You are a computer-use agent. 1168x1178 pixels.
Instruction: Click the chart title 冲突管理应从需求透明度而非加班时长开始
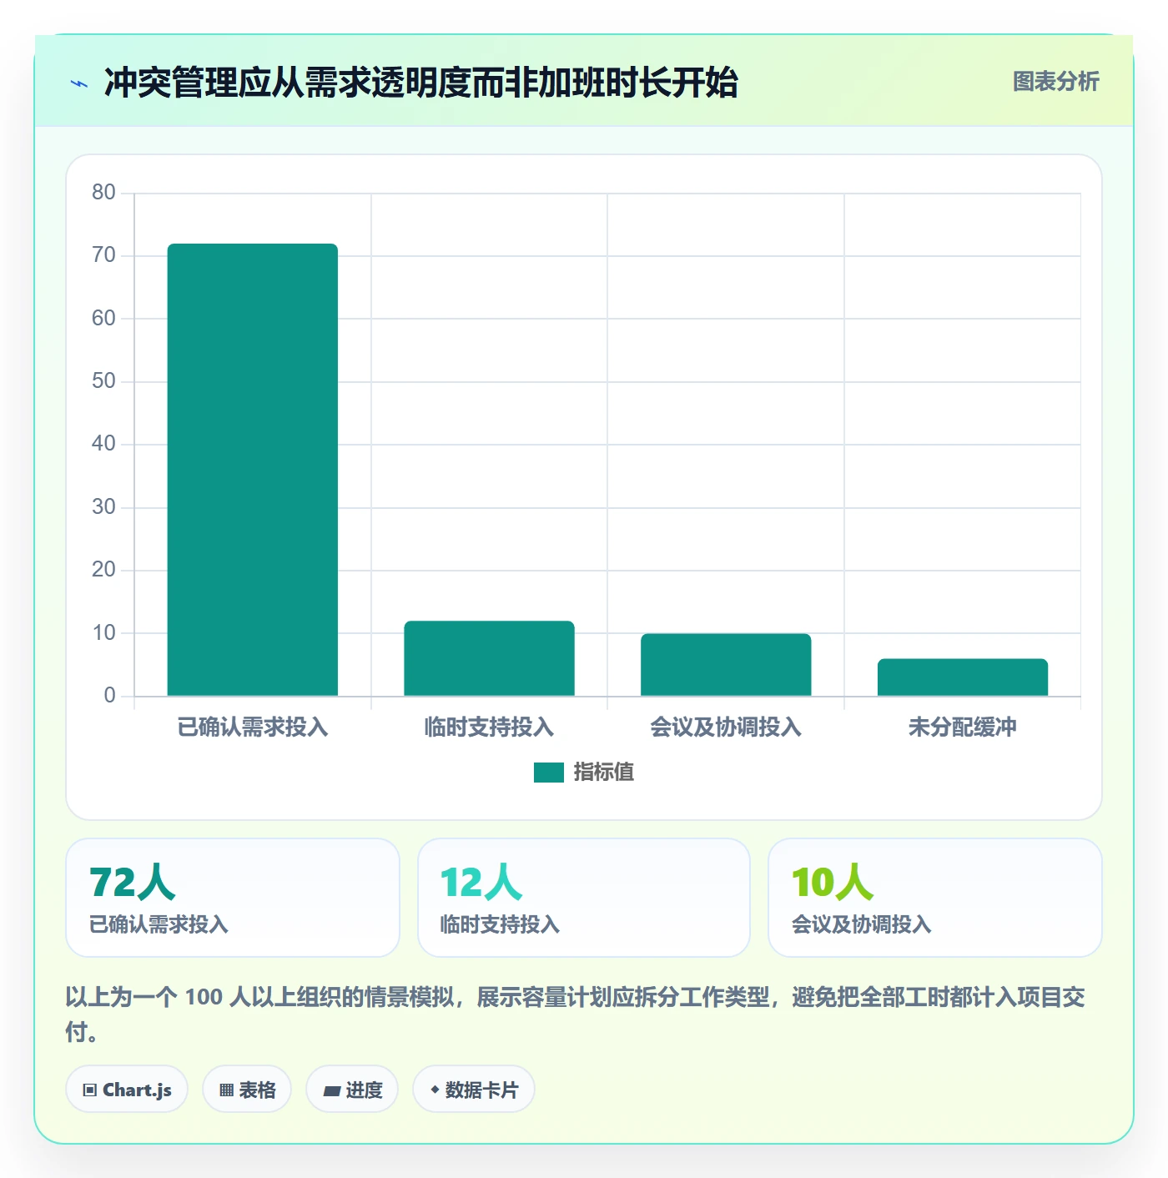point(420,83)
